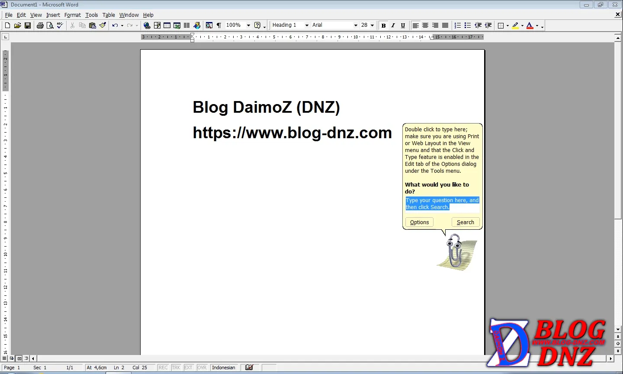The image size is (623, 374).
Task: Click the Save floppy disk icon
Action: point(28,25)
